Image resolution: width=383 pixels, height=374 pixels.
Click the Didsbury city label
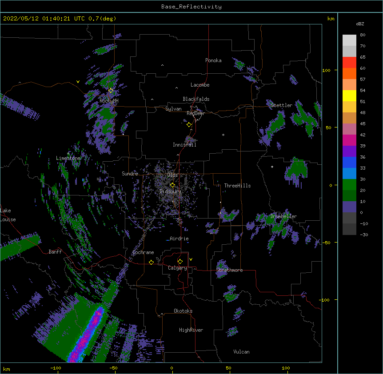(171, 191)
